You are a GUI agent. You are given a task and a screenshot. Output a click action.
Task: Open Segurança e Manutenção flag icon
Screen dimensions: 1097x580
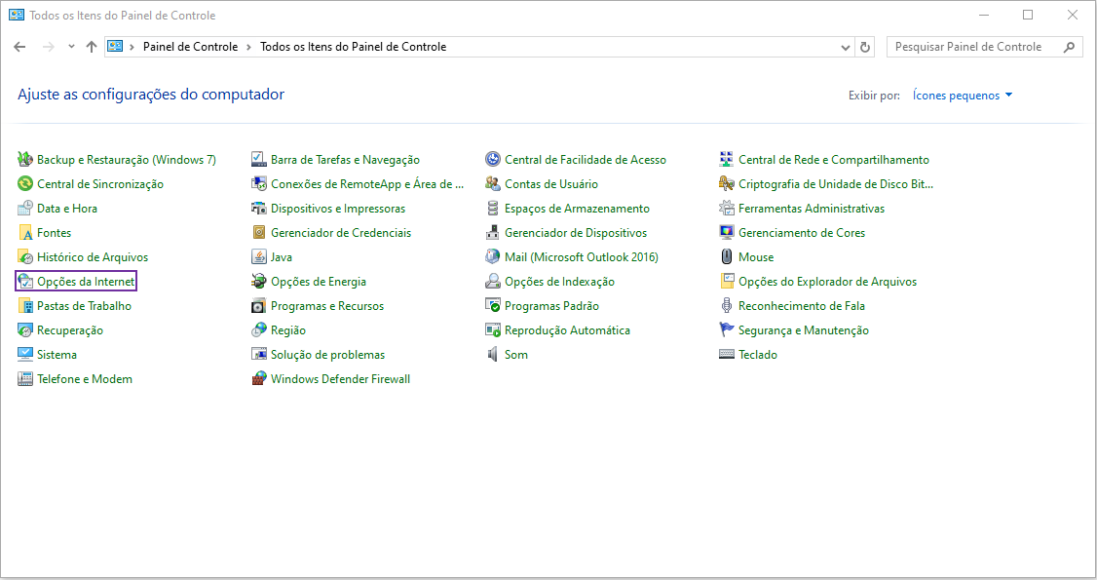tap(726, 330)
